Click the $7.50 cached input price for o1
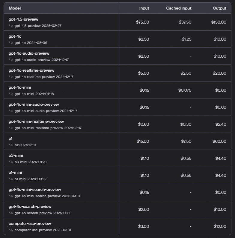Screen dimensions: 235x238 pyautogui.click(x=186, y=141)
